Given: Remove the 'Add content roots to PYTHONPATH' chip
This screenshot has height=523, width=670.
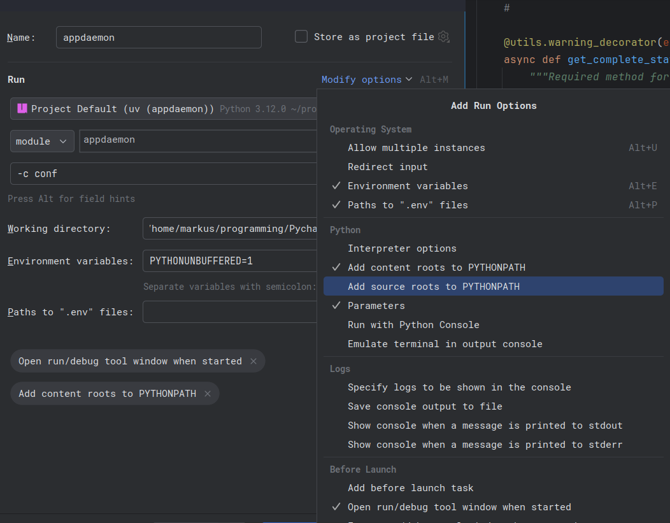Looking at the screenshot, I should 208,394.
